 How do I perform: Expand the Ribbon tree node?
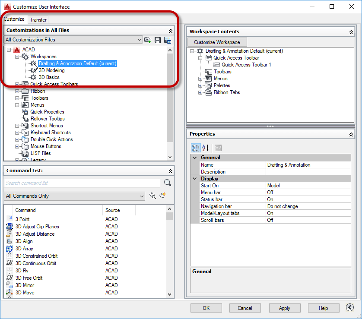pos(16,91)
